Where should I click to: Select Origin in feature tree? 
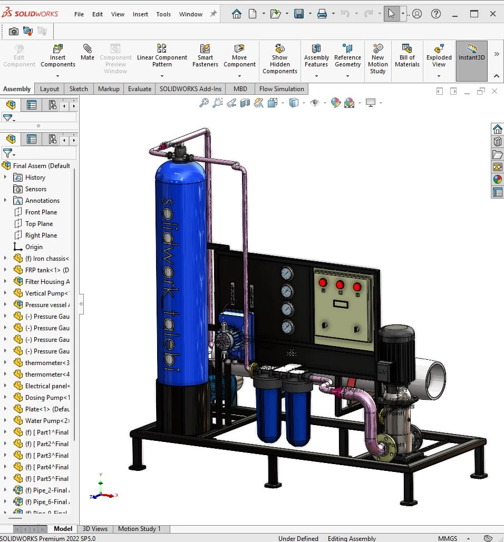34,247
